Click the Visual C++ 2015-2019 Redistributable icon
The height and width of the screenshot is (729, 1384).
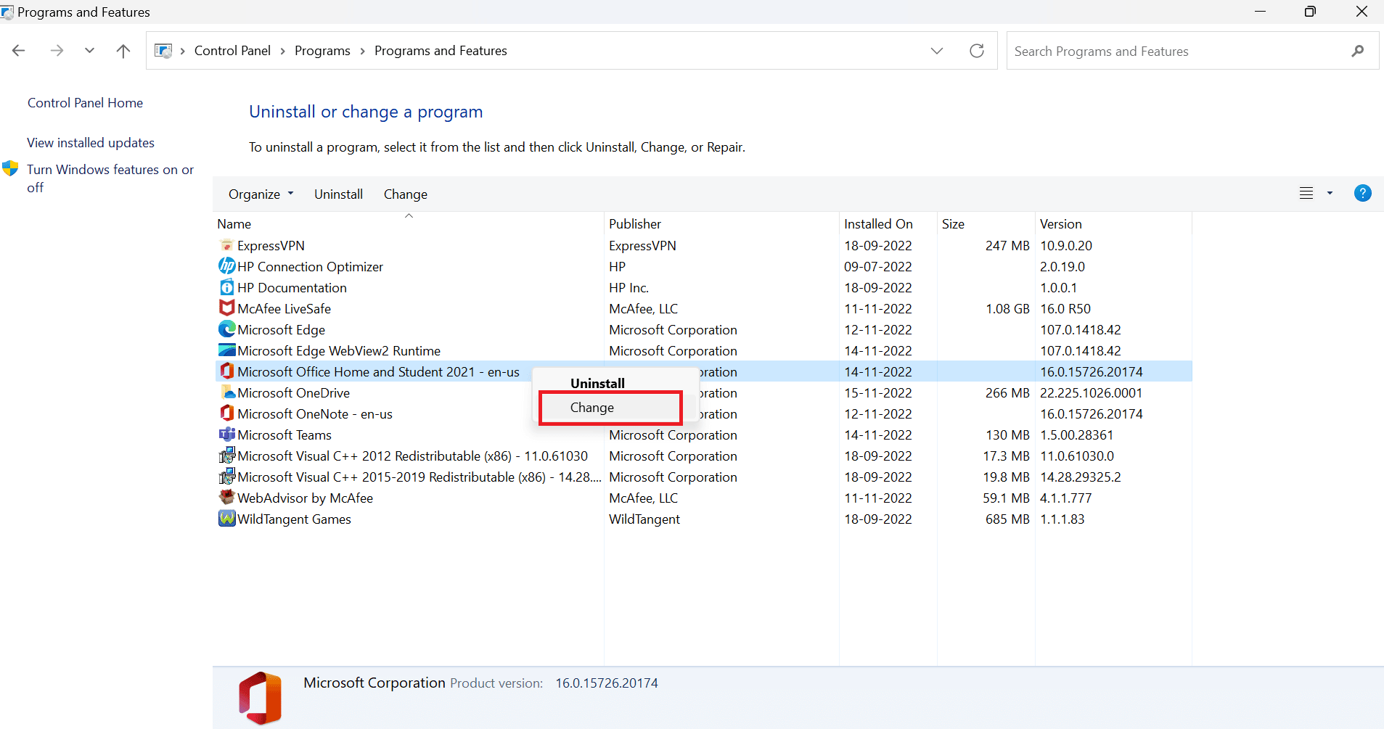pos(226,477)
